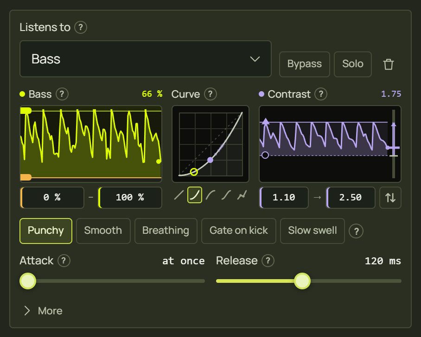Click the yellow ring marker on the curve

coord(194,172)
